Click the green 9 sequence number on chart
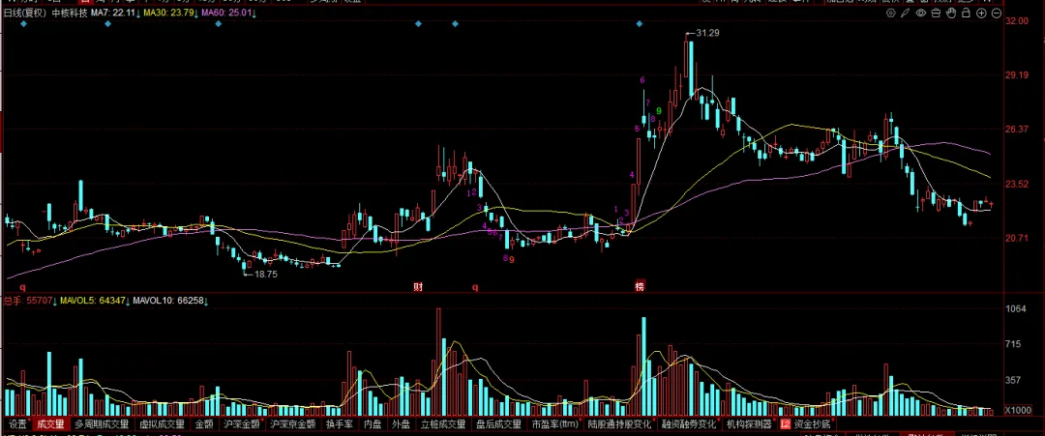 point(659,110)
